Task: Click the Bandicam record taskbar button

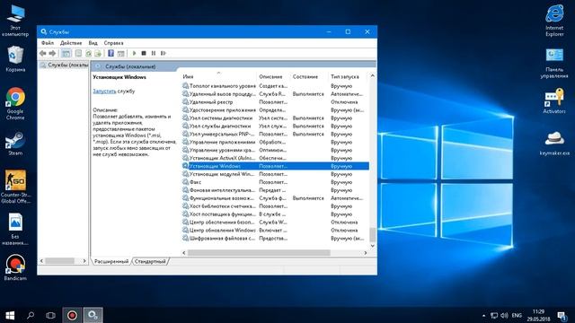Action: point(72,315)
